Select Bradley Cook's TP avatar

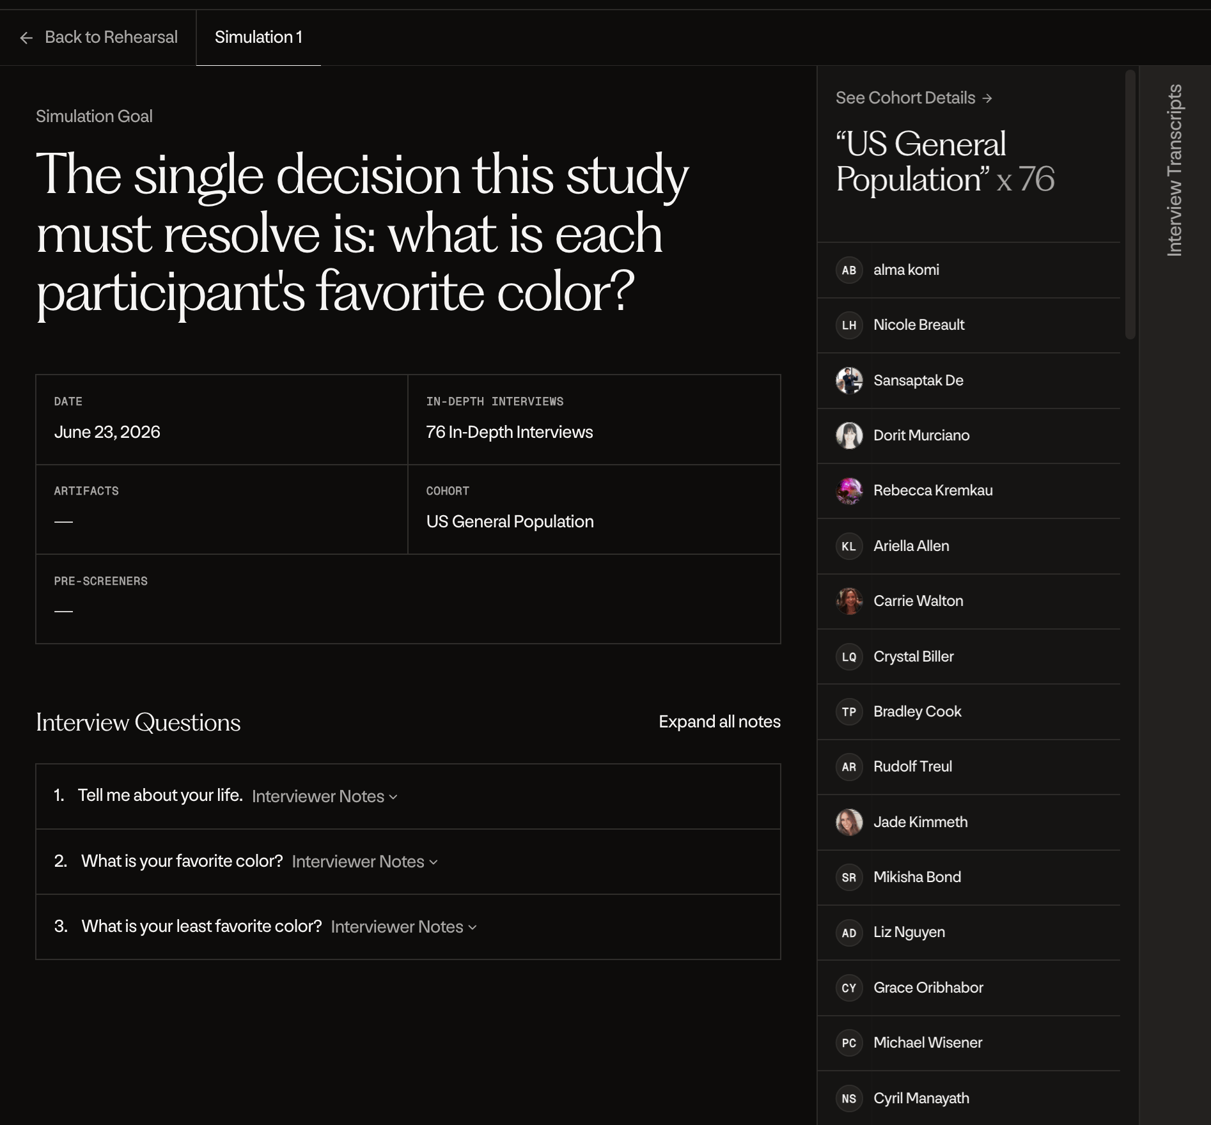849,712
